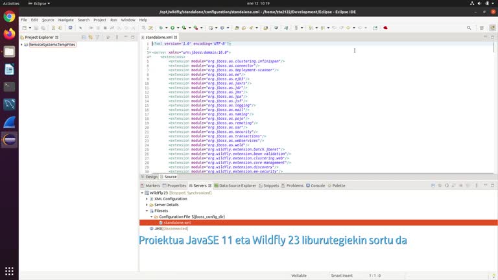Collapse the WildFly 23 server node
498x280 pixels.
(142, 193)
